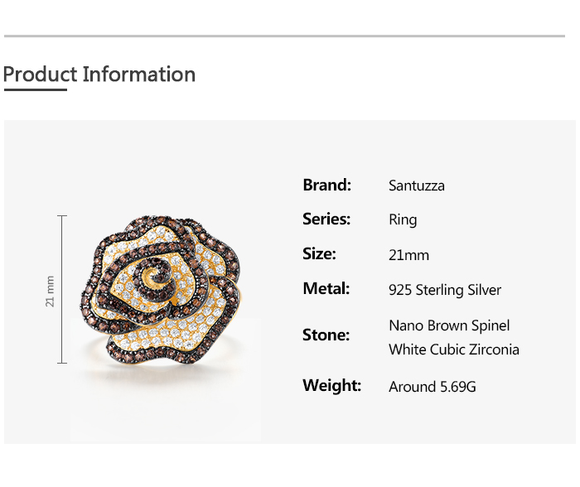Click the gray horizontal divider at top
Screen dimensions: 580x487
coord(284,36)
